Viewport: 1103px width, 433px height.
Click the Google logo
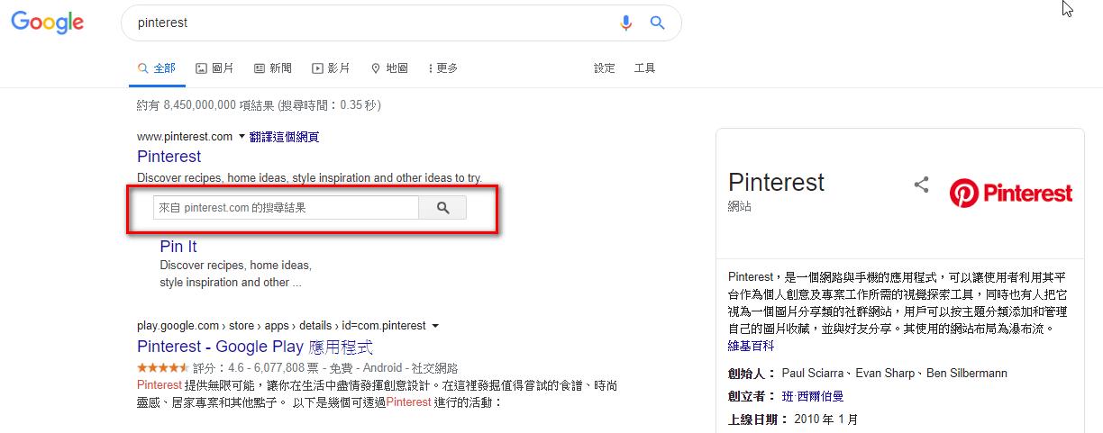(48, 23)
